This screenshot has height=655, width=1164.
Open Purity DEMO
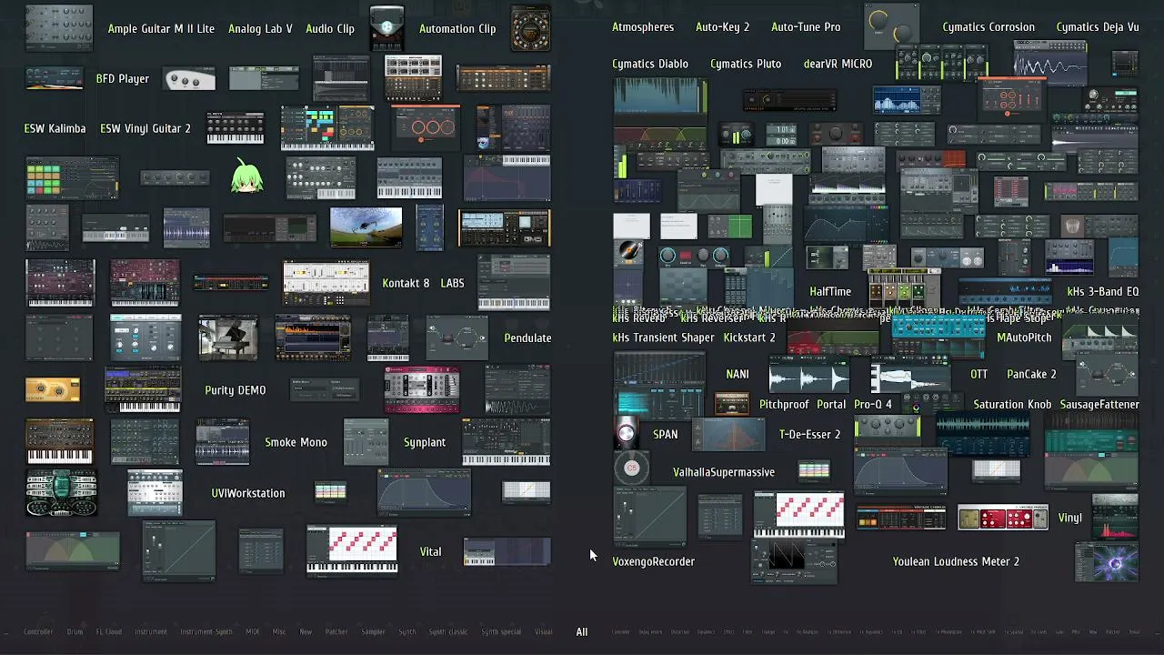[236, 389]
